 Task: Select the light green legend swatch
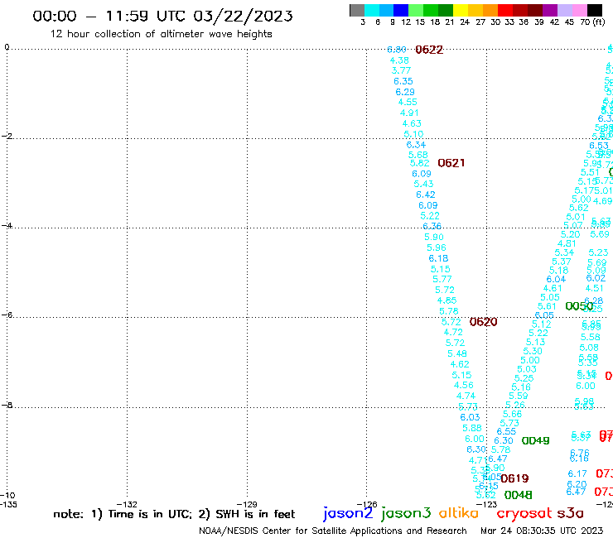[x=416, y=10]
